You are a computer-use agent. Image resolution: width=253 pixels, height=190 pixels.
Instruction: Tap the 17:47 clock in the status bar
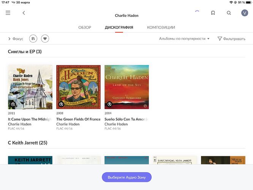coord(5,2)
